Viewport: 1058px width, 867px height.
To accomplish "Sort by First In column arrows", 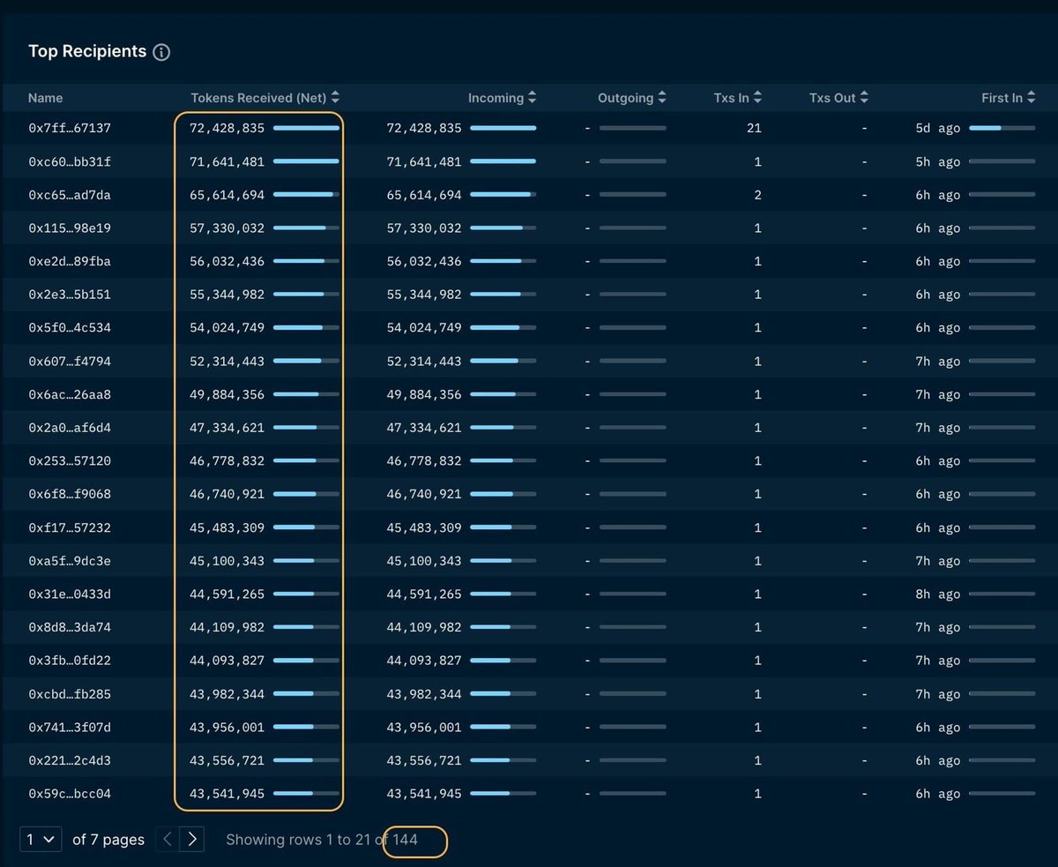I will (x=1032, y=98).
